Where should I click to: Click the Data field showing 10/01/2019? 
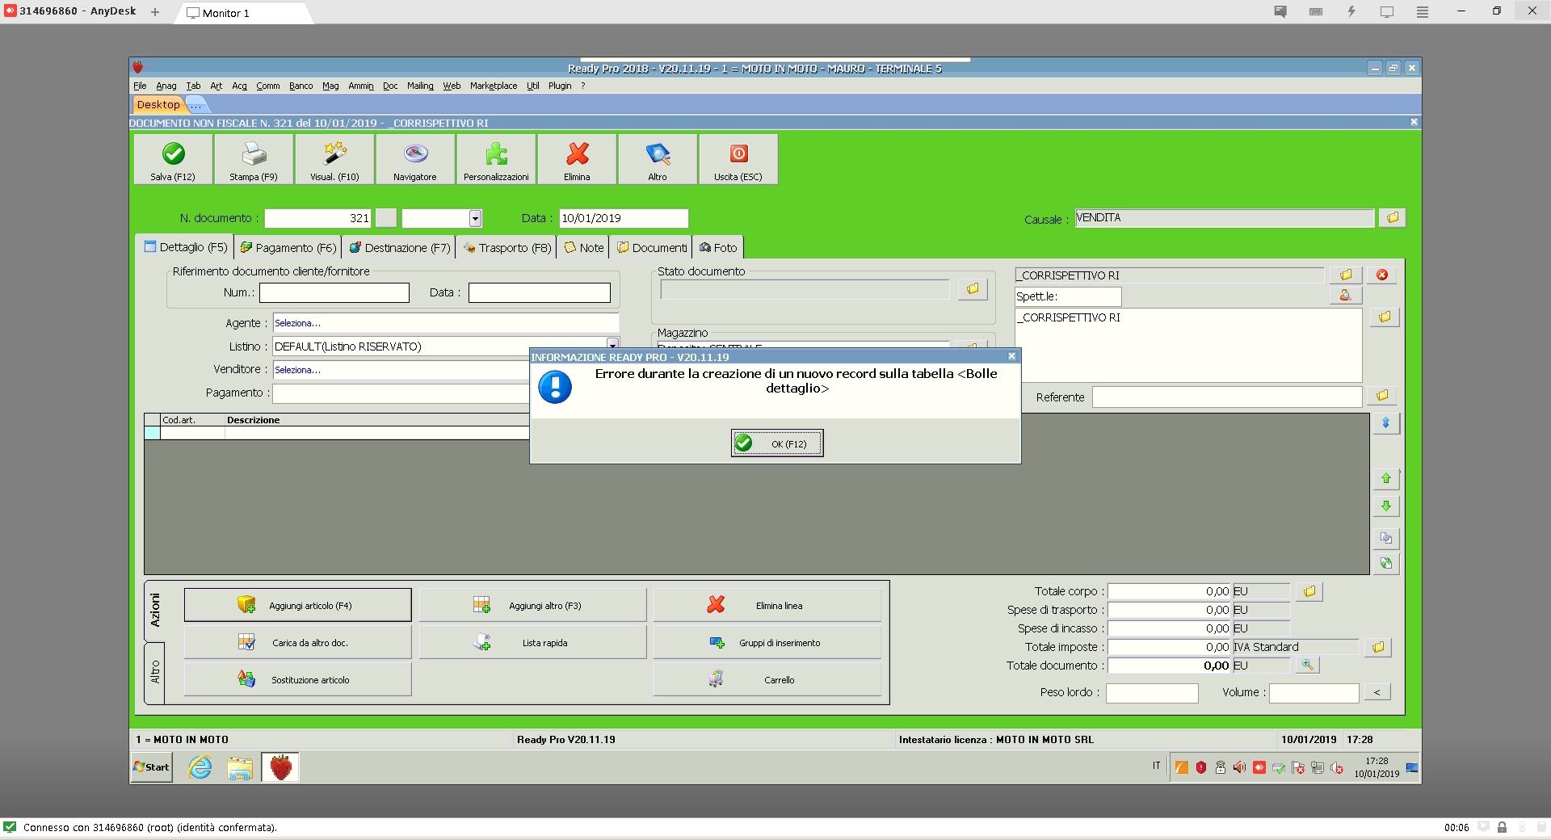tap(623, 218)
